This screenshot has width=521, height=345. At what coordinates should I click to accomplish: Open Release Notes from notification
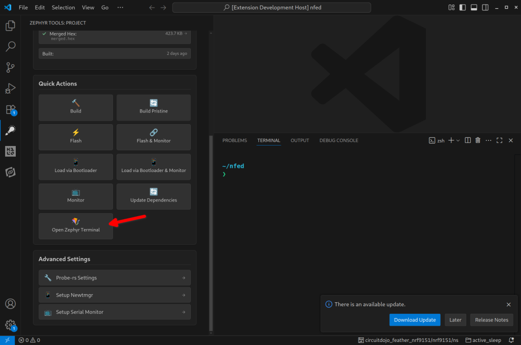491,320
